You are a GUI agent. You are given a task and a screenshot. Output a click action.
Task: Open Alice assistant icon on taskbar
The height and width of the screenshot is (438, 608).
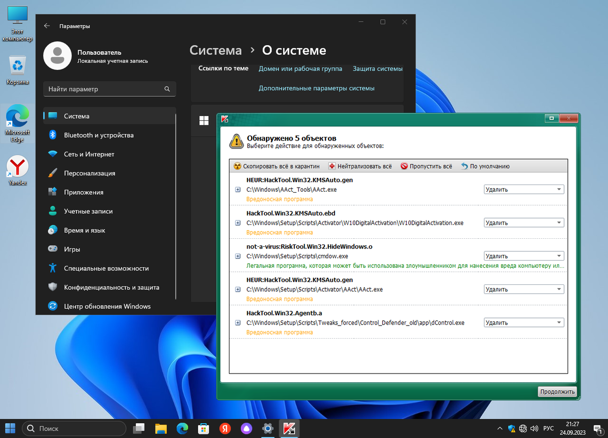point(246,428)
